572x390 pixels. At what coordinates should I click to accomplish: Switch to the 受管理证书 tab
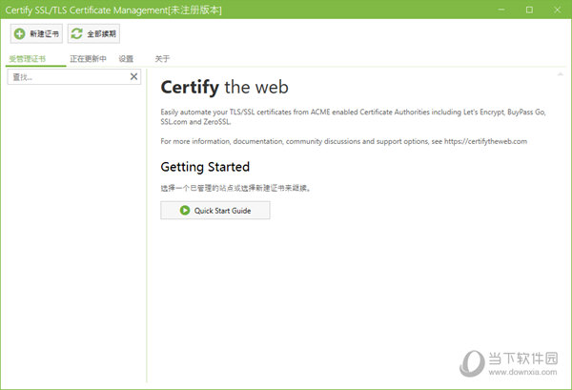28,59
